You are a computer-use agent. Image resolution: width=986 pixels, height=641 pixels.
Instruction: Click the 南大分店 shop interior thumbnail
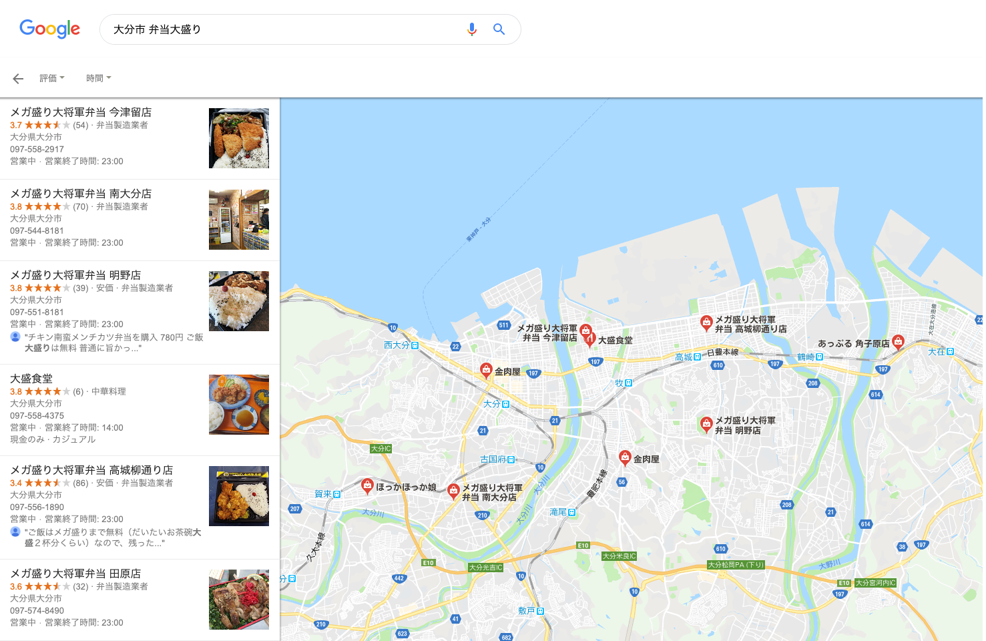click(239, 220)
